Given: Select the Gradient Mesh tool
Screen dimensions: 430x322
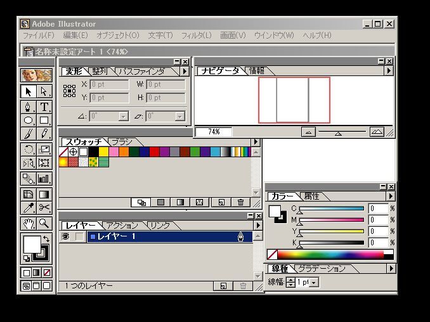Looking at the screenshot, I should pos(29,195).
